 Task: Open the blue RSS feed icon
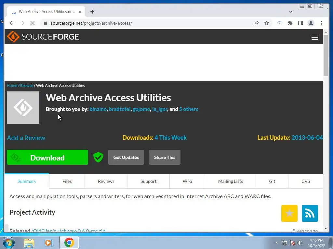310,213
